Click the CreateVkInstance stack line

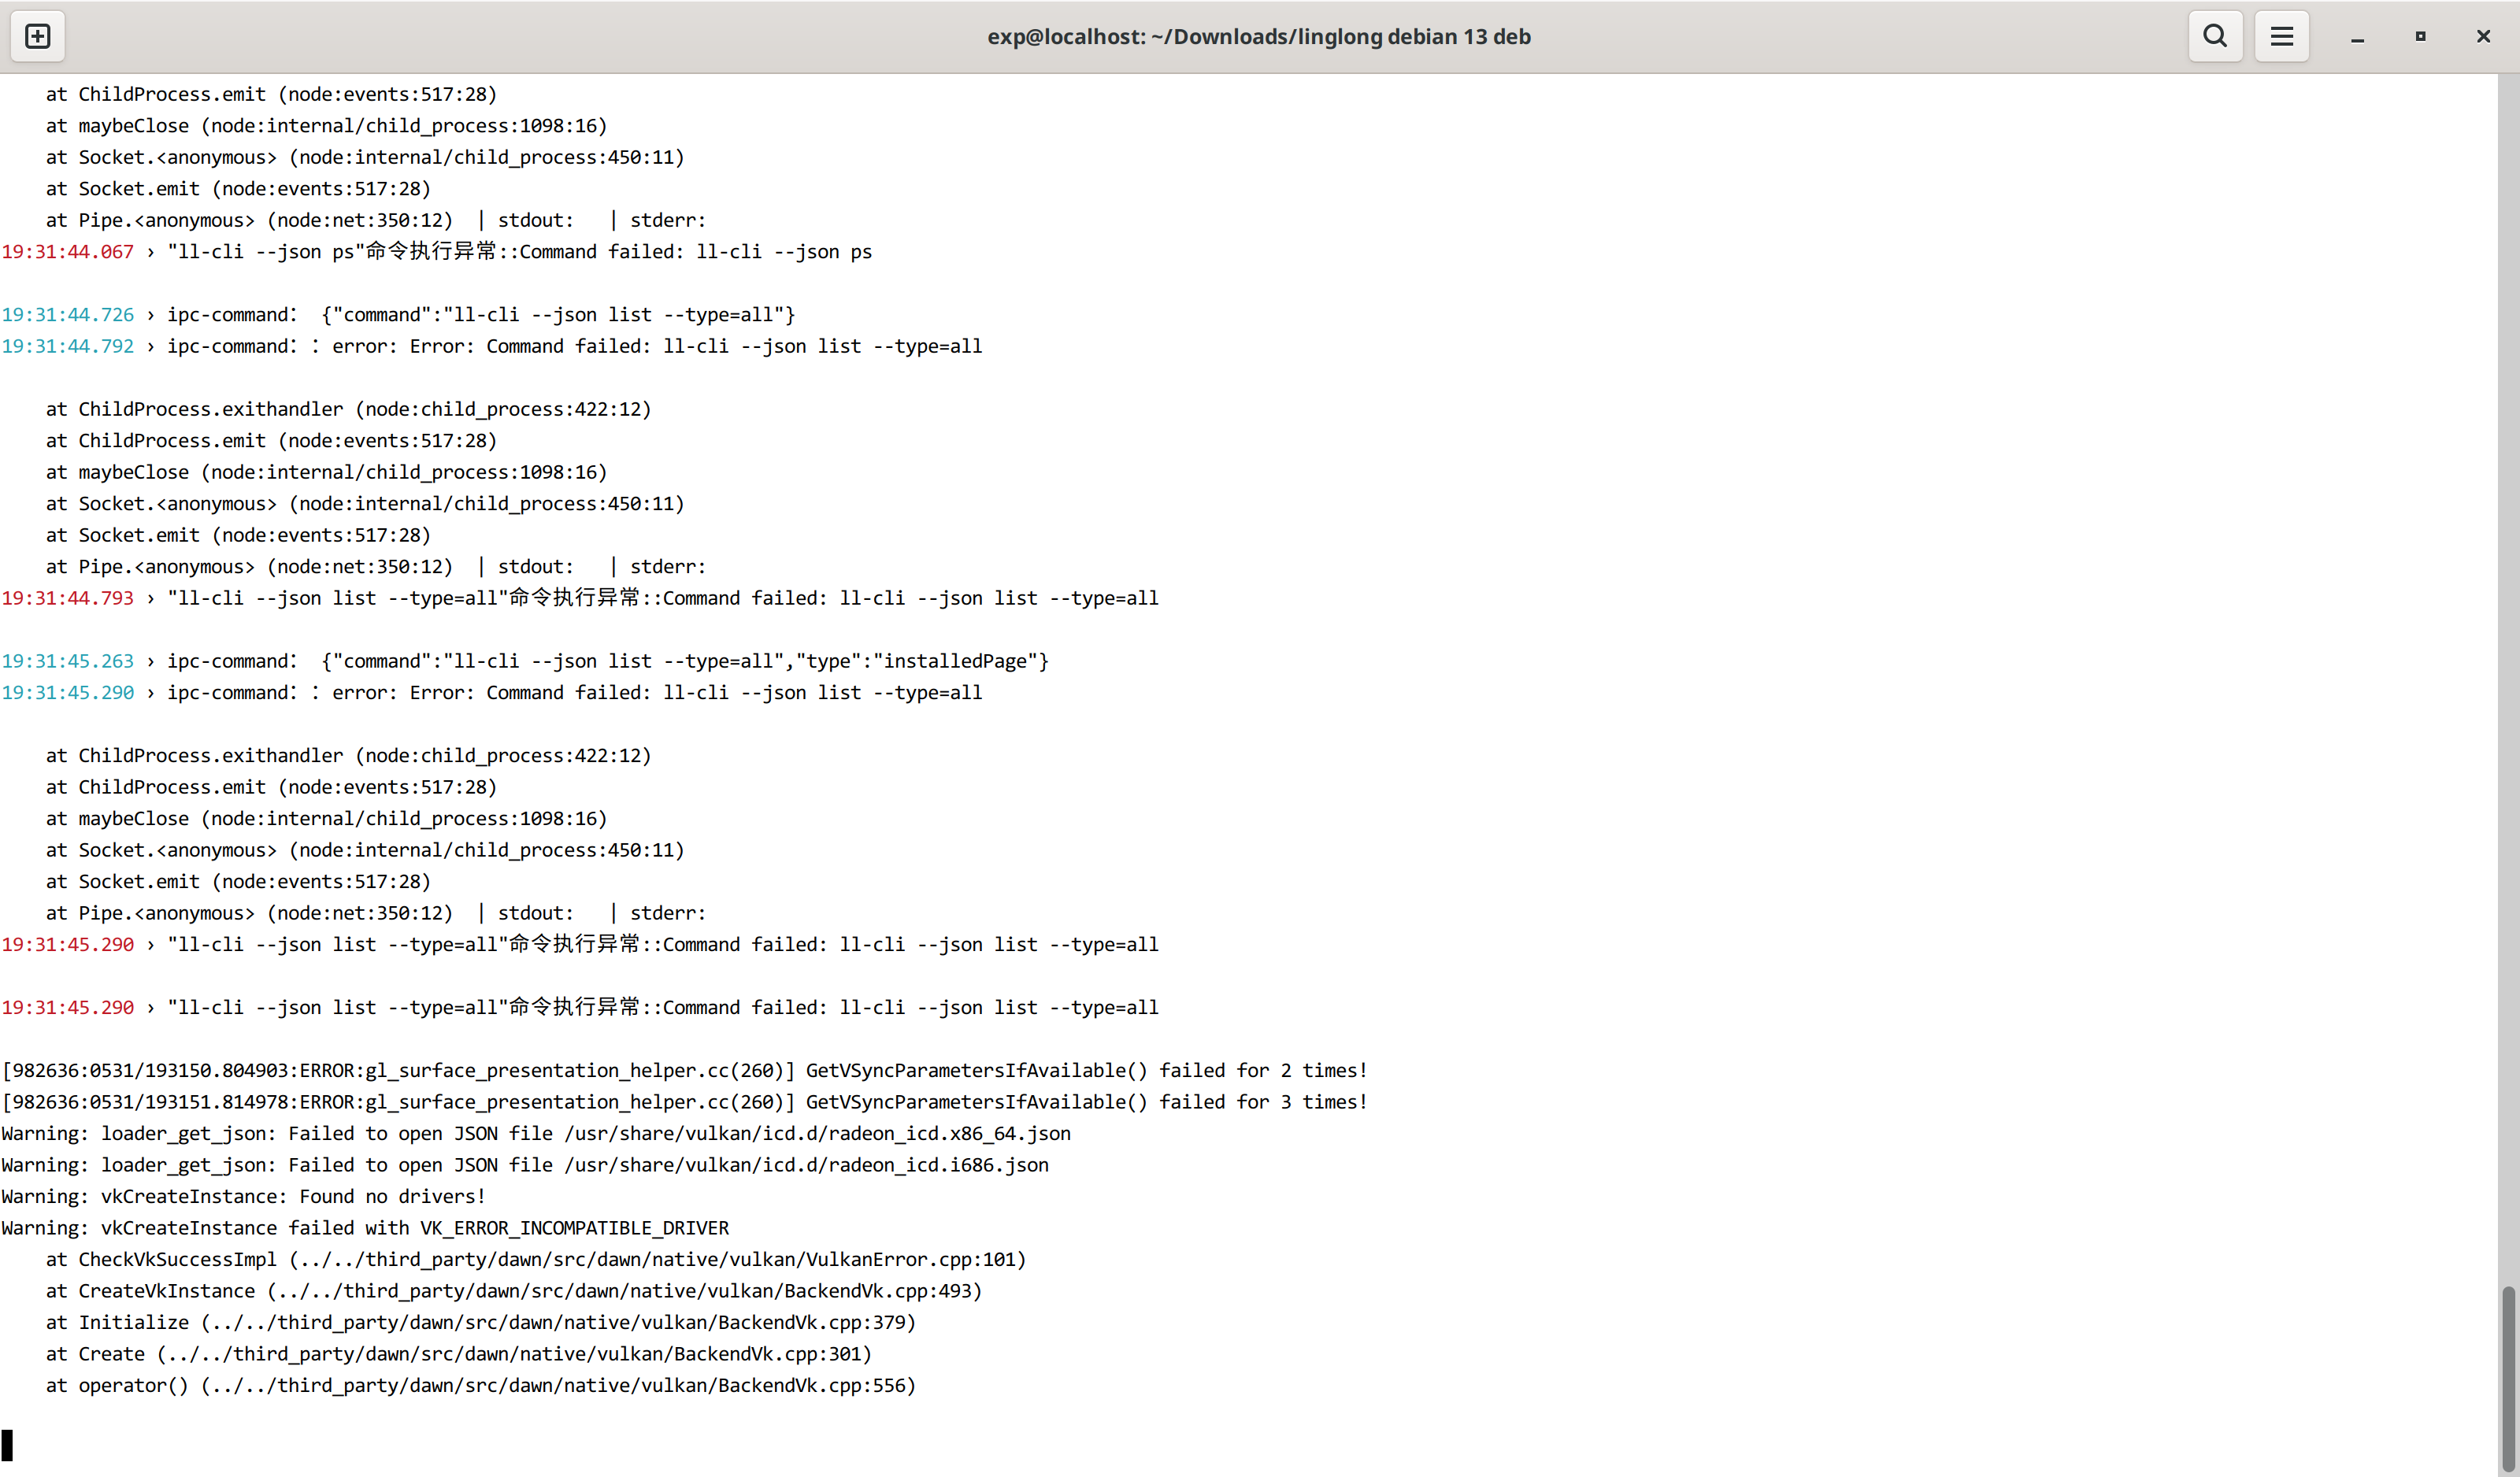[514, 1291]
